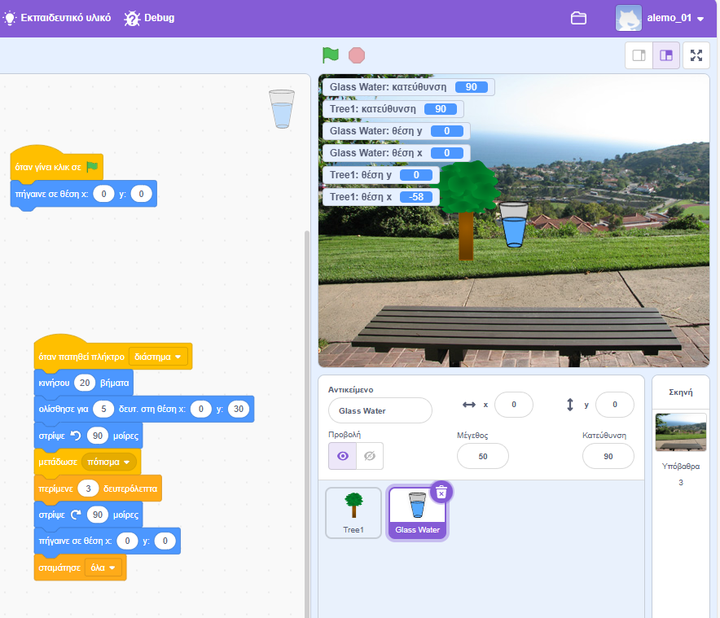The width and height of the screenshot is (720, 618).
Task: Expand the πότισμα broadcast message dropdown
Action: point(109,462)
